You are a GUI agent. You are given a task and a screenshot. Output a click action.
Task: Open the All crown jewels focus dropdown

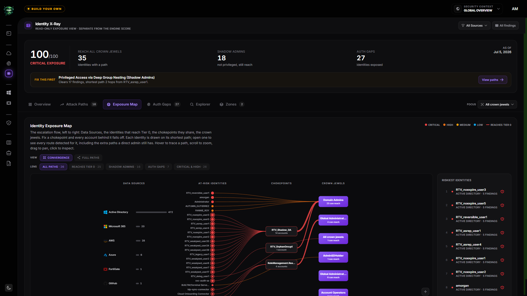pyautogui.click(x=497, y=104)
